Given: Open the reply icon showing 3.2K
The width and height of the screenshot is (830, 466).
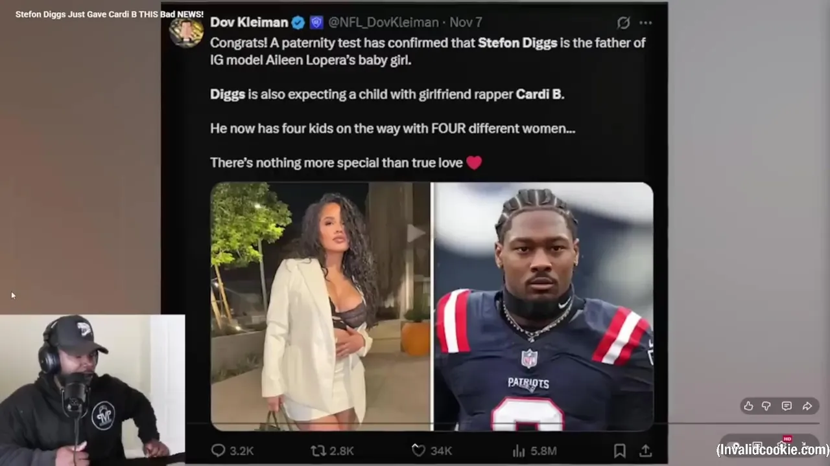Looking at the screenshot, I should click(x=232, y=450).
